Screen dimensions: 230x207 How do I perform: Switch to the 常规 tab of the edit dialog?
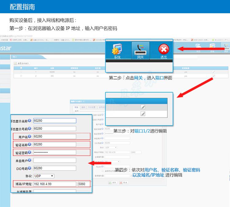(x=76, y=107)
